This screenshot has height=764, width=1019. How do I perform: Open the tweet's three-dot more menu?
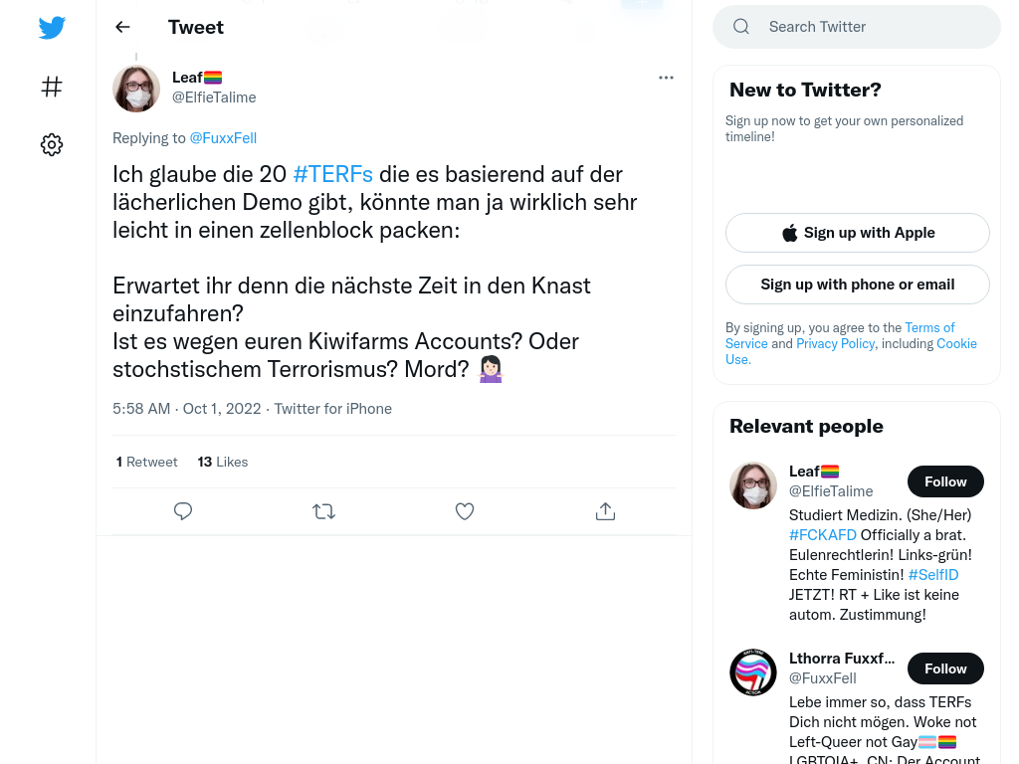click(666, 78)
